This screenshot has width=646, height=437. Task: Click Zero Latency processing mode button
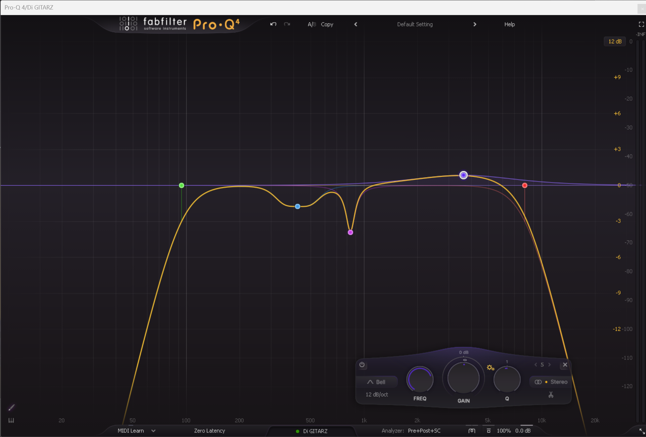click(209, 430)
